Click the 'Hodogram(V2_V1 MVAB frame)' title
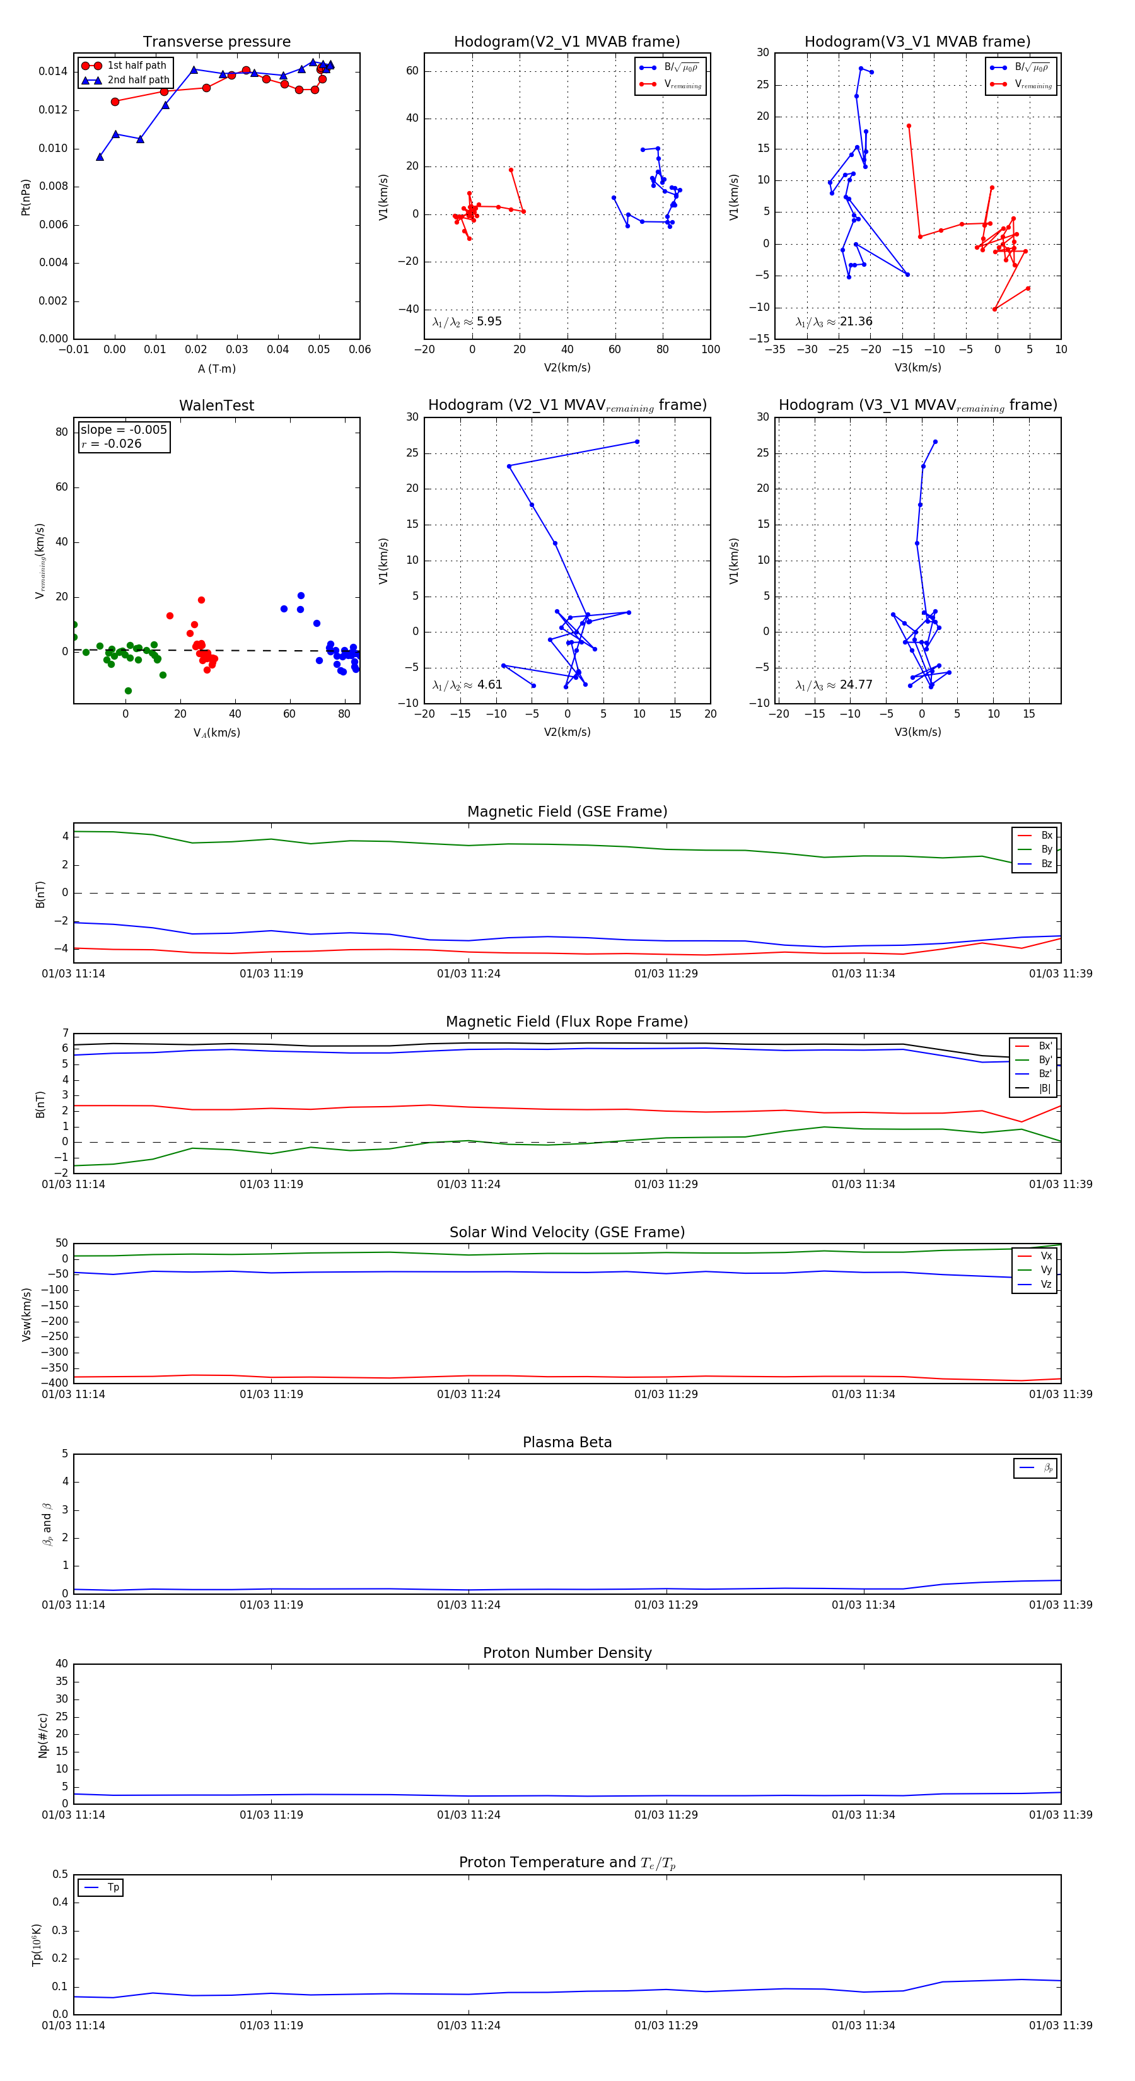Screen dimensions: 1135x2081 click(x=567, y=42)
